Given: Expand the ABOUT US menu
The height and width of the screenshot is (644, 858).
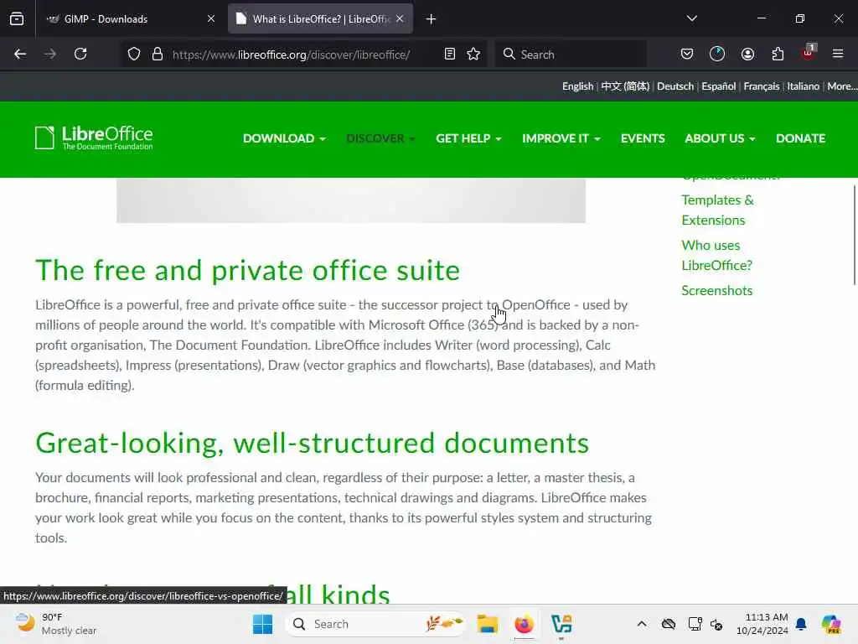Looking at the screenshot, I should point(720,138).
